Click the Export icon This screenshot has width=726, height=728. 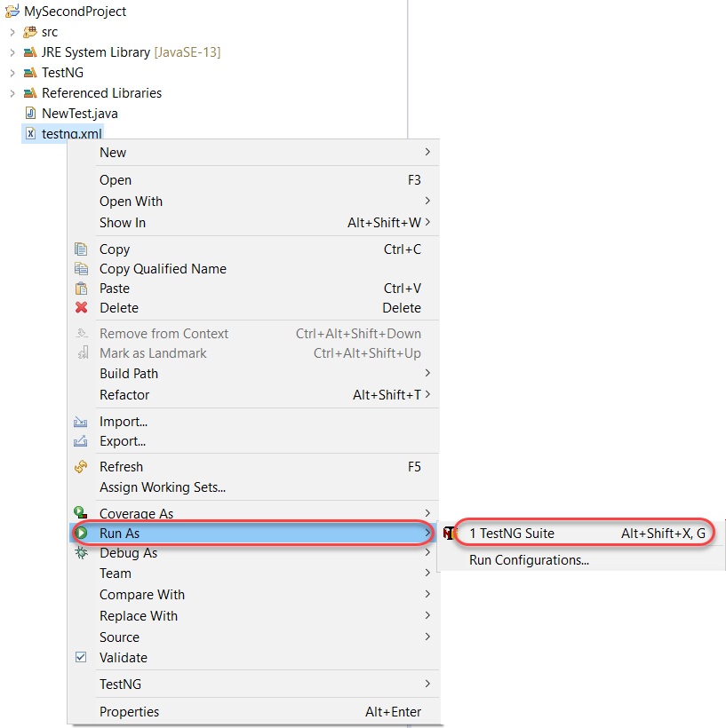pos(80,440)
